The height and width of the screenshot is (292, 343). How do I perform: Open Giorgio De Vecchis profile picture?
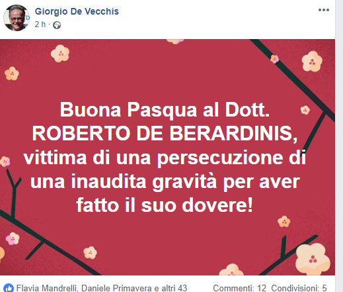click(17, 18)
